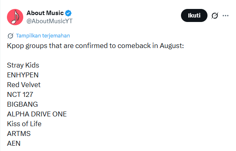Click the AEN entry ending the list
The width and height of the screenshot is (236, 151).
(x=14, y=143)
